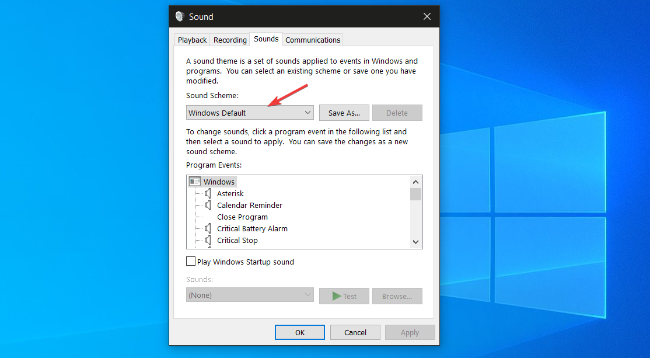The image size is (650, 358).
Task: Click the Sound dialog speaker icon in title bar
Action: [x=180, y=16]
